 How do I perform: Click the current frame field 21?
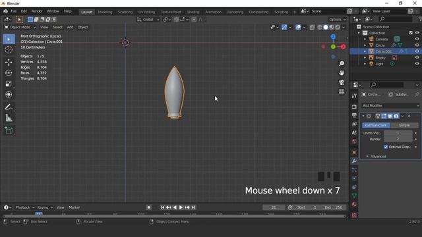coord(274,207)
